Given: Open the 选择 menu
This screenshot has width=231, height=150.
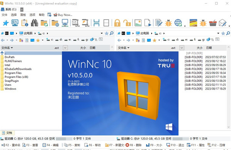Looking at the screenshot, I should 14,15.
